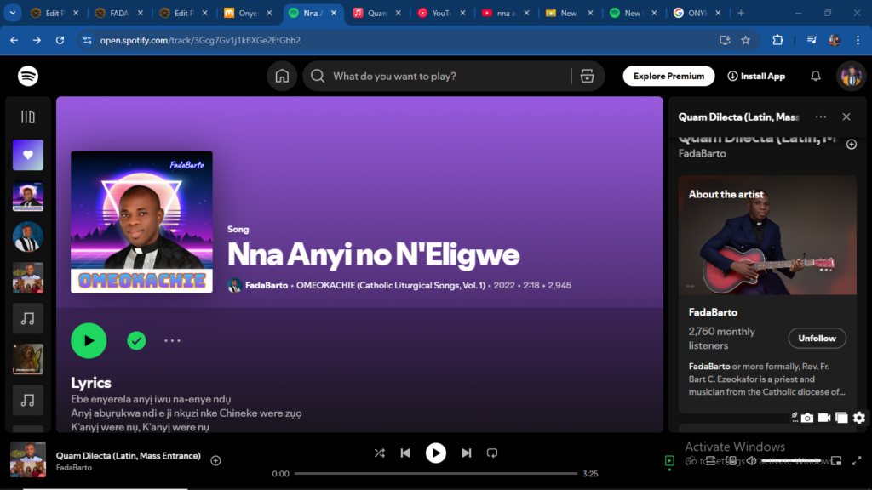Open the profile avatar menu
This screenshot has width=872, height=490.
[x=850, y=76]
